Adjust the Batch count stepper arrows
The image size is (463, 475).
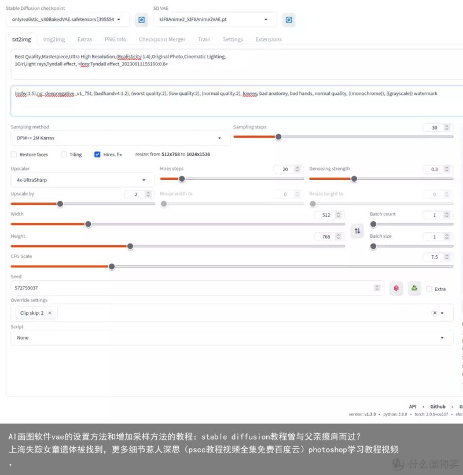click(x=447, y=215)
